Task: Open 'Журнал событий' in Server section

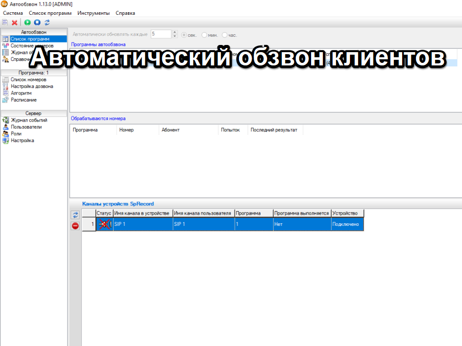Action: click(29, 120)
